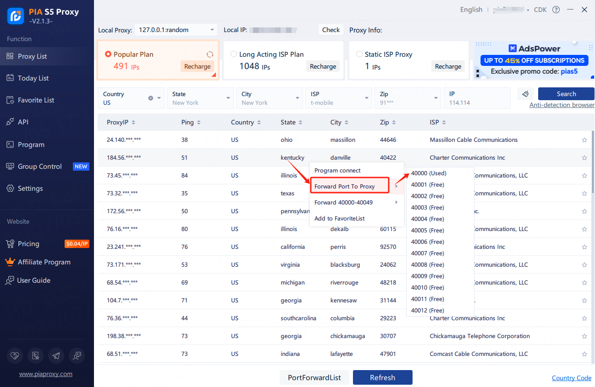Image resolution: width=595 pixels, height=387 pixels.
Task: Click the support chat icon in sidebar footer
Action: (77, 355)
